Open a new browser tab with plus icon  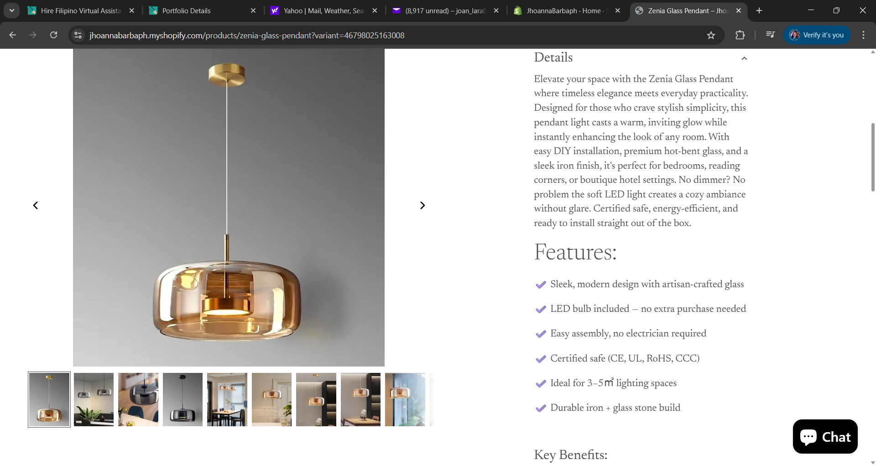[759, 10]
